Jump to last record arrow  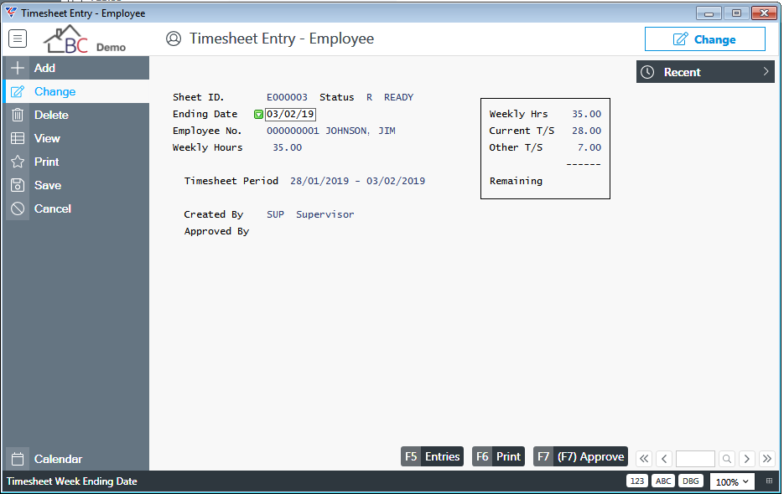tap(767, 458)
